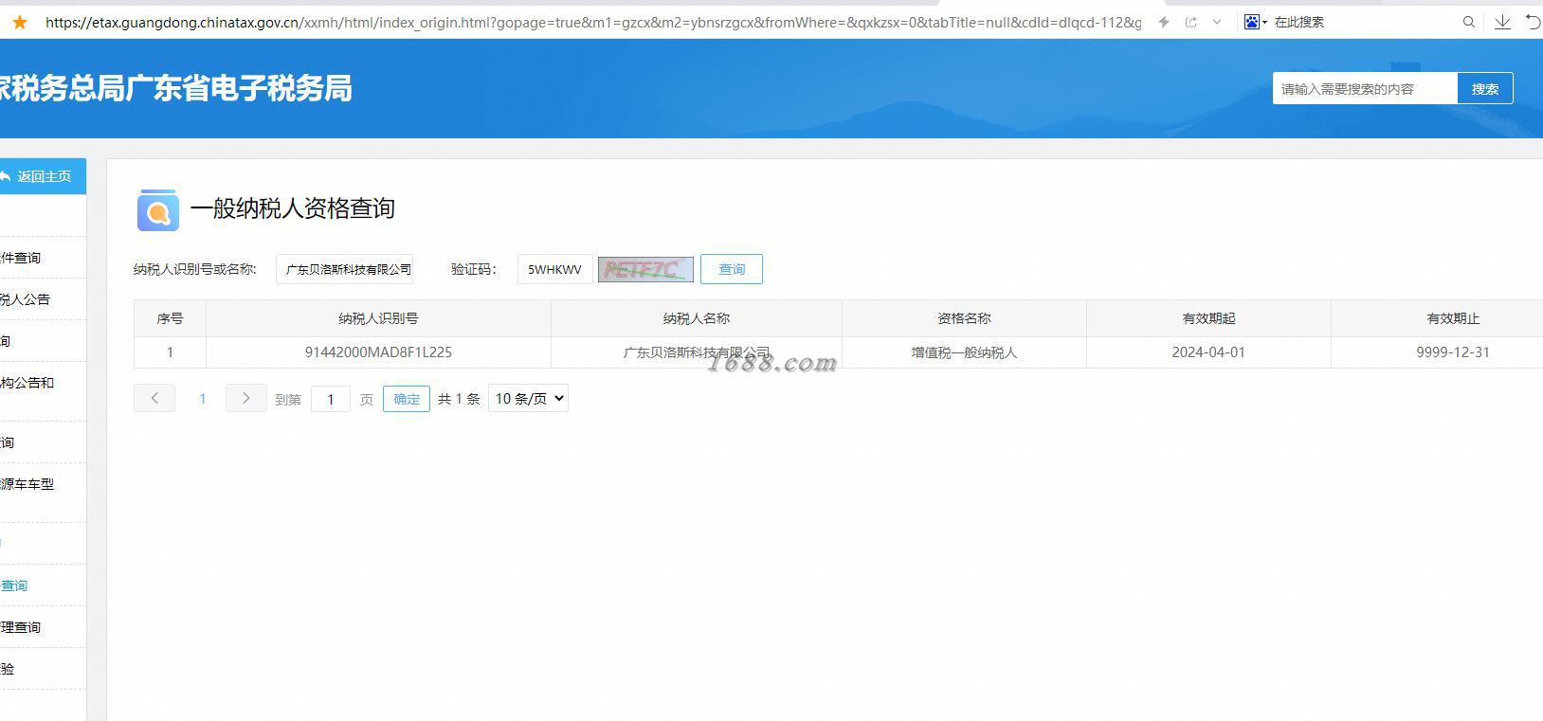Focus the browser URL address field
This screenshot has width=1543, height=721.
(x=593, y=22)
